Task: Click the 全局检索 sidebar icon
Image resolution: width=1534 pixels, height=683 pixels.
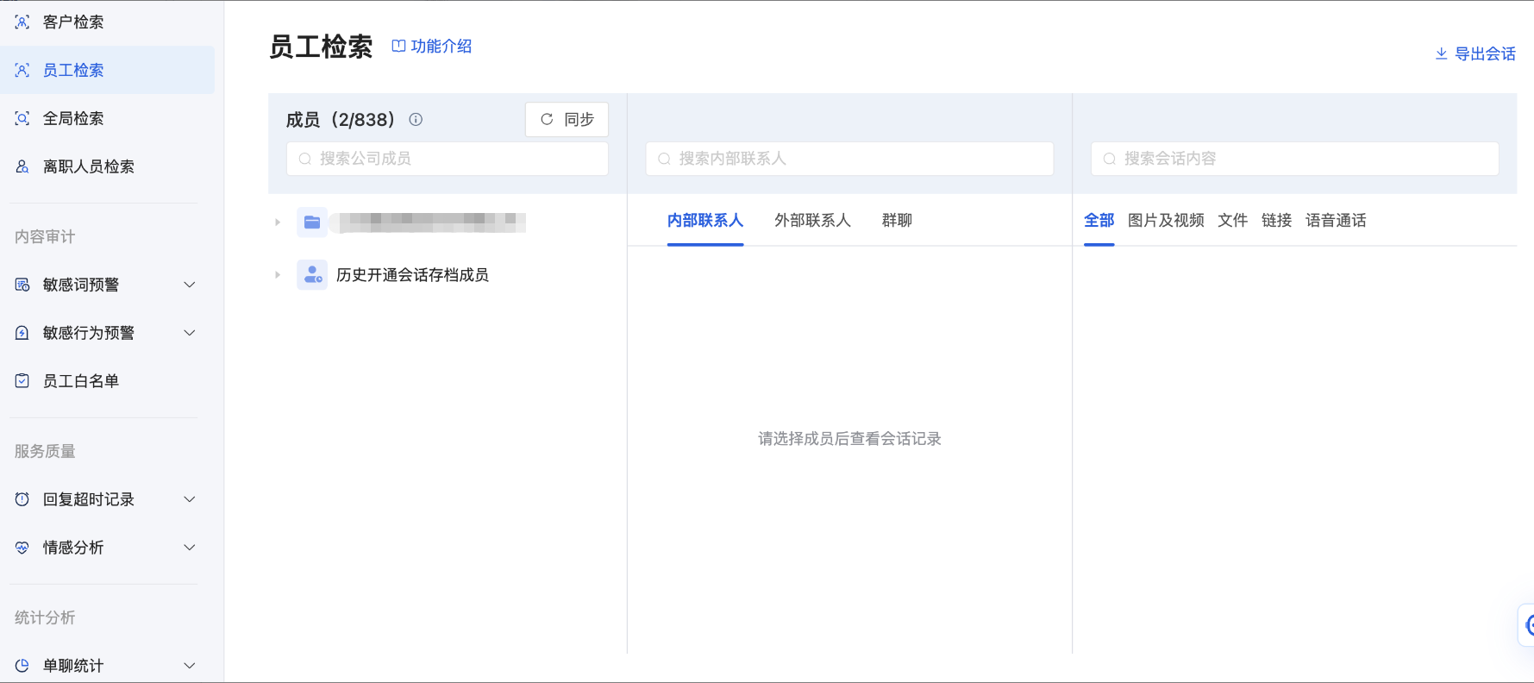Action: 22,119
